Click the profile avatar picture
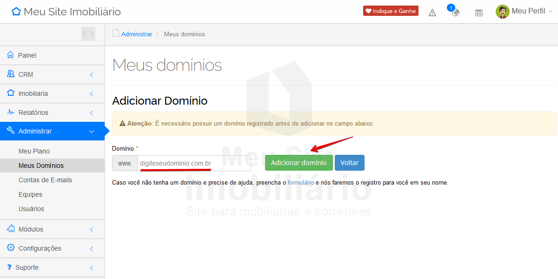Viewport: 558px width, 279px height. [x=502, y=12]
